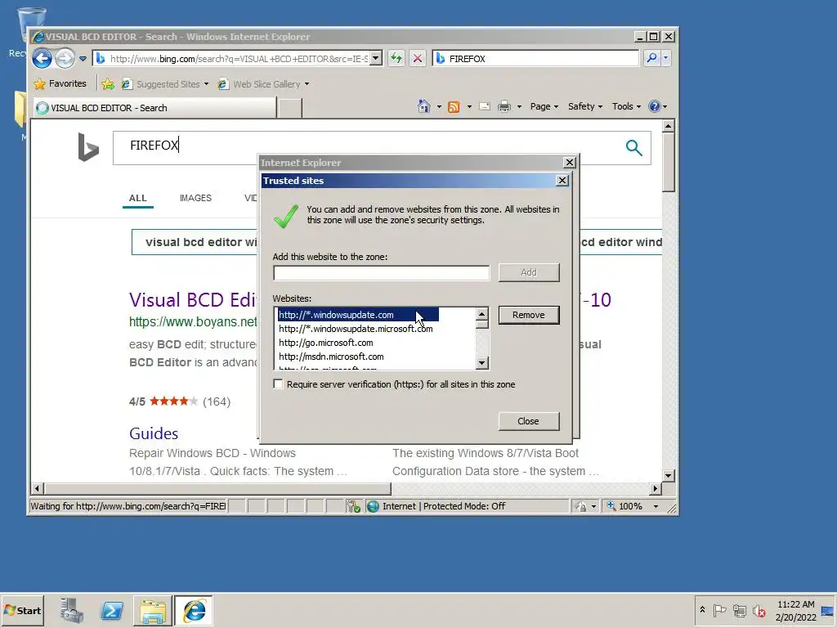
Task: Click the Print icon in command bar
Action: (x=504, y=106)
